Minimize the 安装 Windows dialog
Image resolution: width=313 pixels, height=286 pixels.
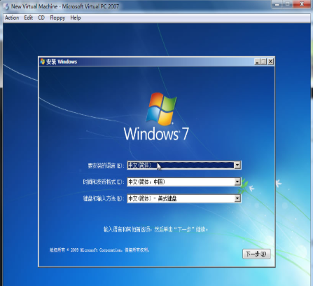point(257,62)
